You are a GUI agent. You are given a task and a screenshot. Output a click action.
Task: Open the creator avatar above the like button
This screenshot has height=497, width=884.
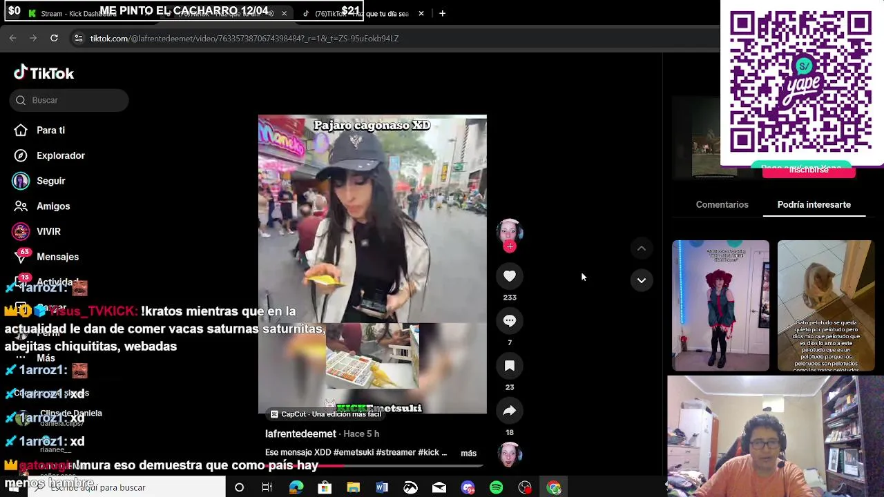click(x=510, y=231)
